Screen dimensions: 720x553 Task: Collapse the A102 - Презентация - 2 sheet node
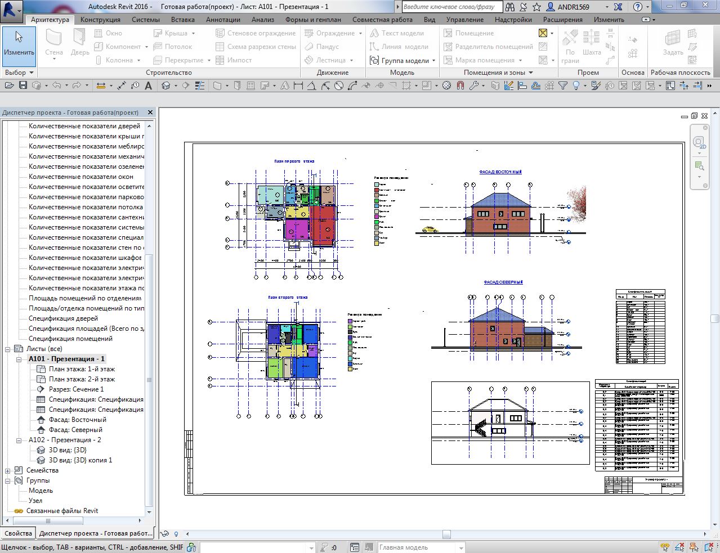coord(18,440)
